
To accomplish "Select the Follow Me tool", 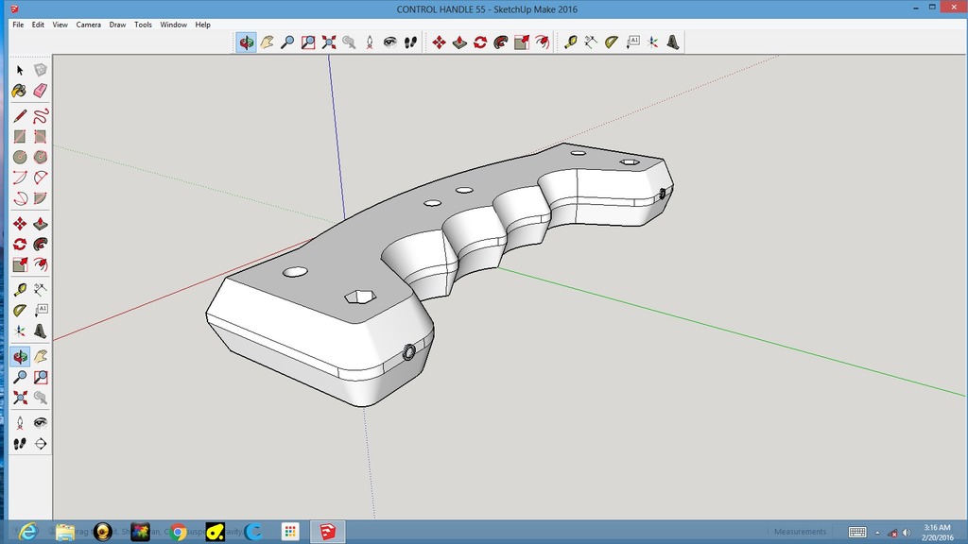I will point(40,244).
